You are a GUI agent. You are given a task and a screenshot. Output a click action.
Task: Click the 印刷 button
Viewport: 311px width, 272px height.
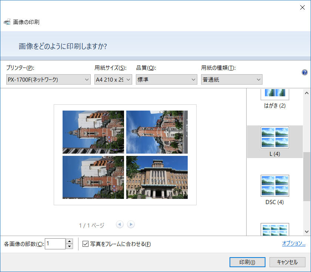247,262
